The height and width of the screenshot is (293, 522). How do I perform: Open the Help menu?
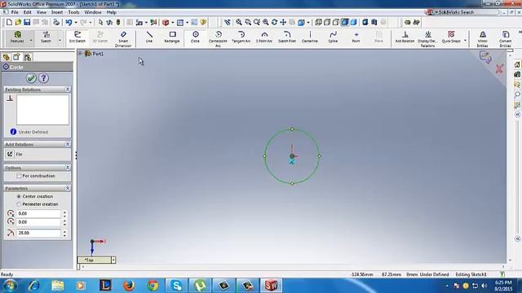point(111,12)
